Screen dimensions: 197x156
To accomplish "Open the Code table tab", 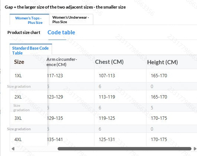I will pos(61,32).
